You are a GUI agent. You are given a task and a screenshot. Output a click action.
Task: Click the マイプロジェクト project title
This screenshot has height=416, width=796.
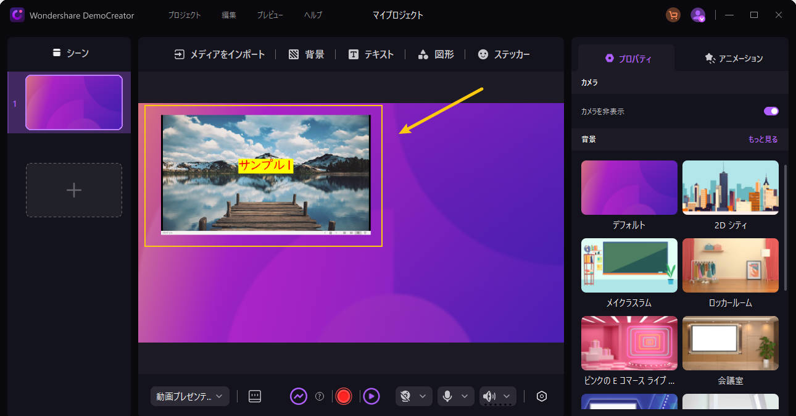398,15
